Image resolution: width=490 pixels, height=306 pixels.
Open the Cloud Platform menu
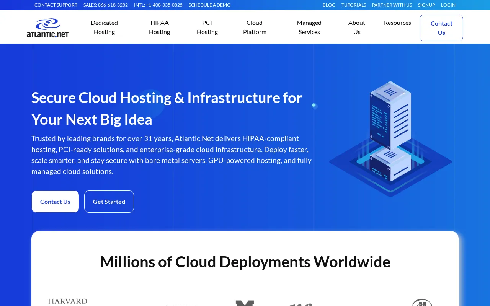[255, 27]
